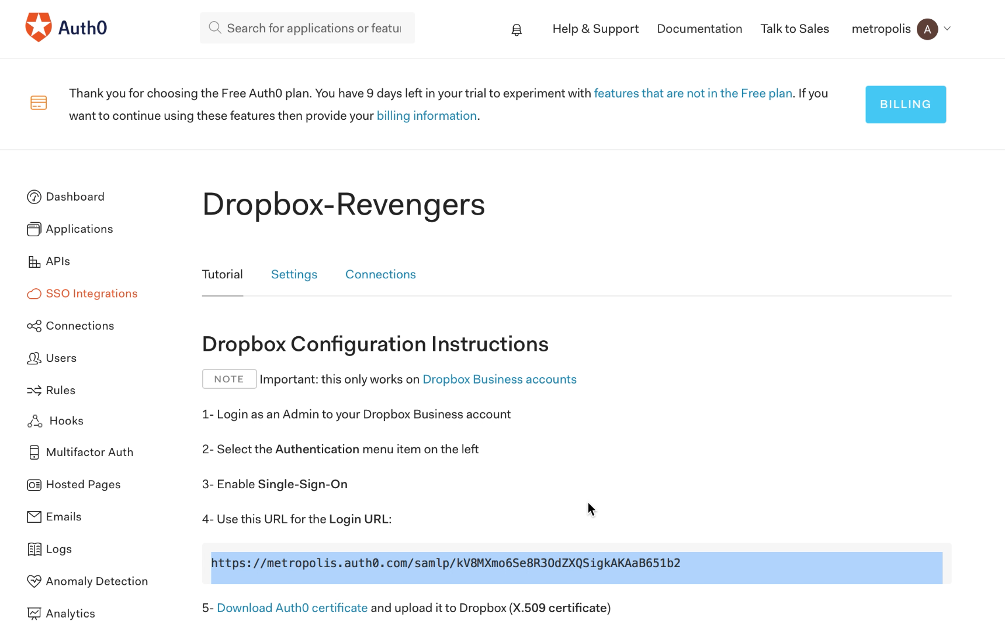Click step 3 Enable Single-Sign-On text

[x=275, y=484]
